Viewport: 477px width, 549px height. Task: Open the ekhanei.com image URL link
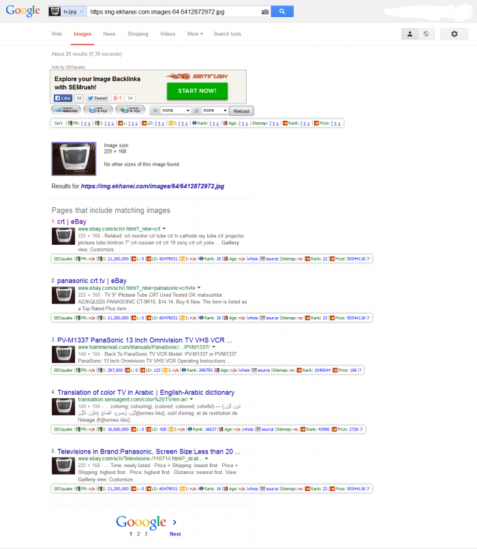153,186
